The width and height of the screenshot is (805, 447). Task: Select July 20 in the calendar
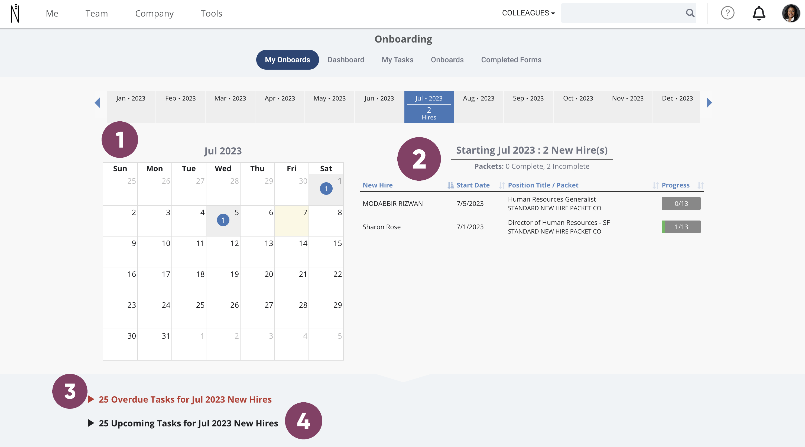tap(257, 283)
